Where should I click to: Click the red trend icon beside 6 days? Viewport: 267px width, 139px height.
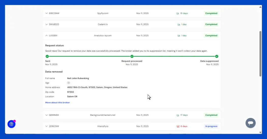click(178, 126)
